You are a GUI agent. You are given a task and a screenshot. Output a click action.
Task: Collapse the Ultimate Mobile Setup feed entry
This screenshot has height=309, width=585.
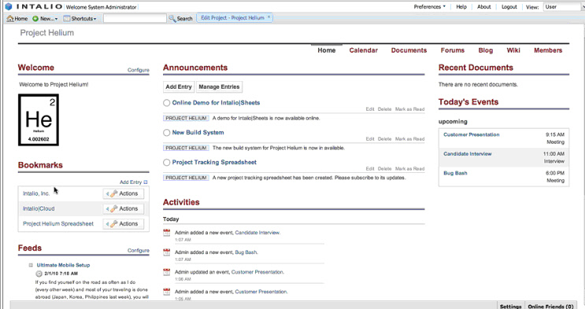point(31,266)
